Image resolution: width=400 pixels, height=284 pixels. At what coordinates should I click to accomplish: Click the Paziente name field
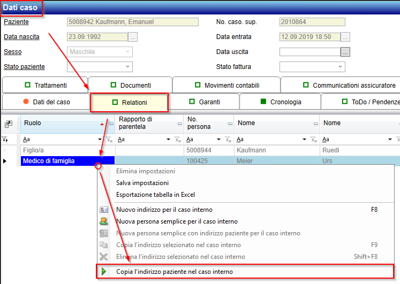pos(133,22)
